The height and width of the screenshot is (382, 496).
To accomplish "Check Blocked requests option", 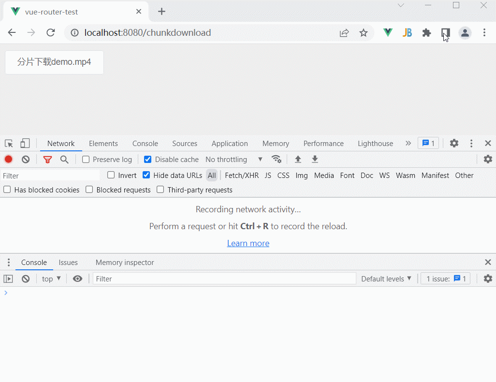I will pos(89,190).
